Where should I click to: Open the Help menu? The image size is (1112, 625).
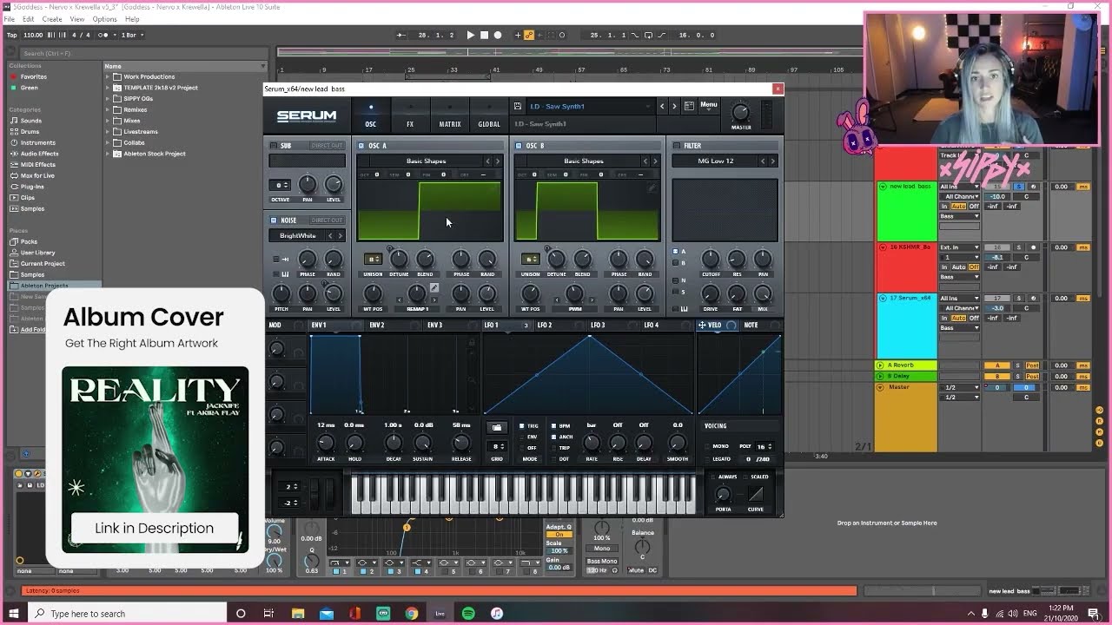(132, 19)
